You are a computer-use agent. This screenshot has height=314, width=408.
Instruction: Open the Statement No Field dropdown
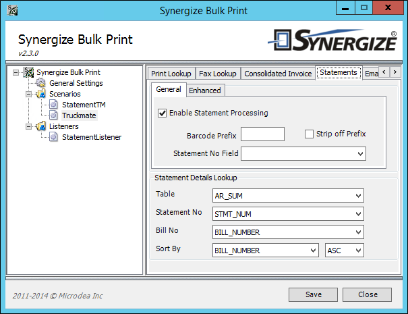tap(360, 154)
